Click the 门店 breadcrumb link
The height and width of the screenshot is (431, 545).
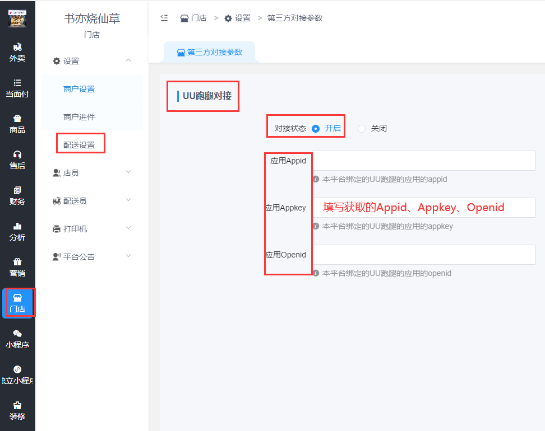click(193, 18)
